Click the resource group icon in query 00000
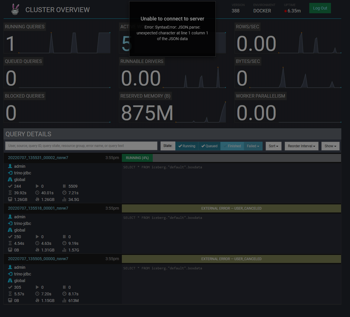The width and height of the screenshot is (350, 317). (x=10, y=280)
